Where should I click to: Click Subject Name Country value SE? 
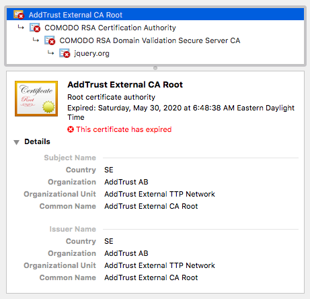(x=109, y=170)
